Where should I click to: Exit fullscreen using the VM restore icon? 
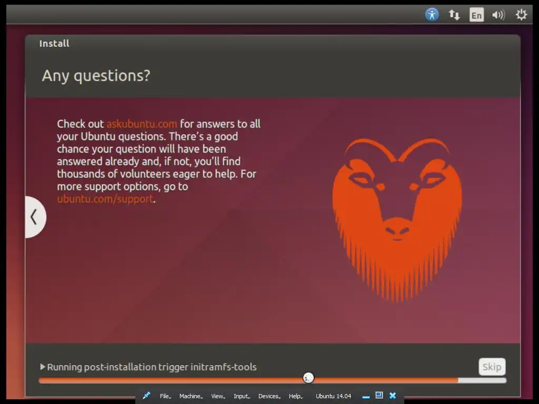[379, 396]
